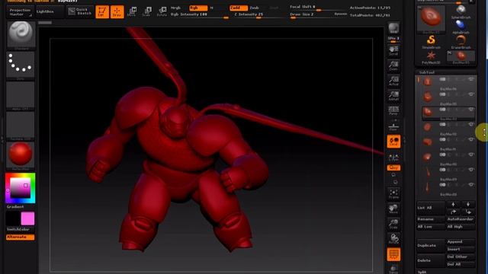Click the AutoReorder button
Viewport: 488px width, 274px height.
coord(461,219)
